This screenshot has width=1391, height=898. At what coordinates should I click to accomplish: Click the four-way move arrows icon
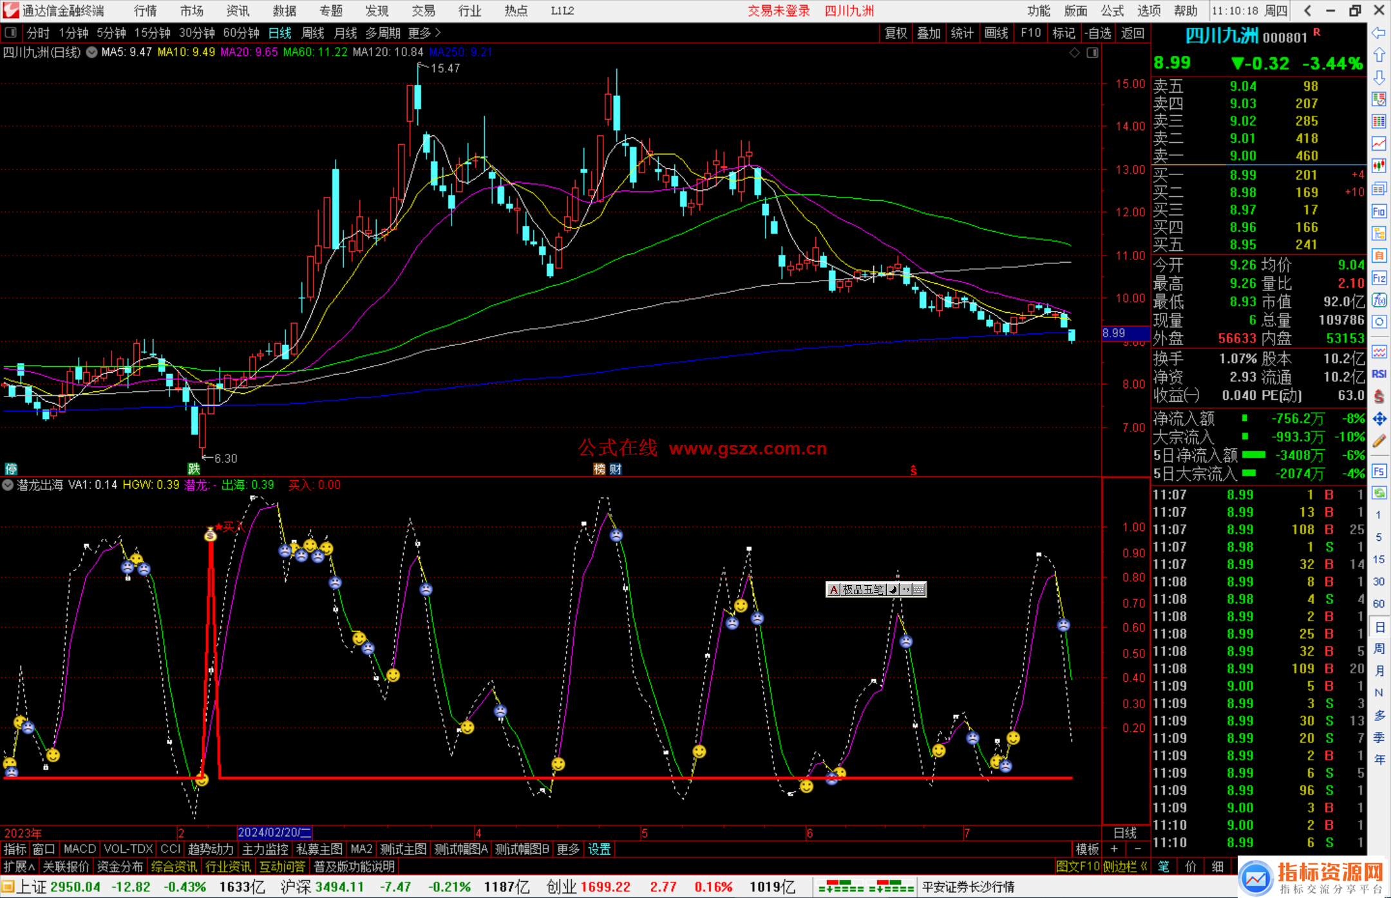click(x=1379, y=419)
